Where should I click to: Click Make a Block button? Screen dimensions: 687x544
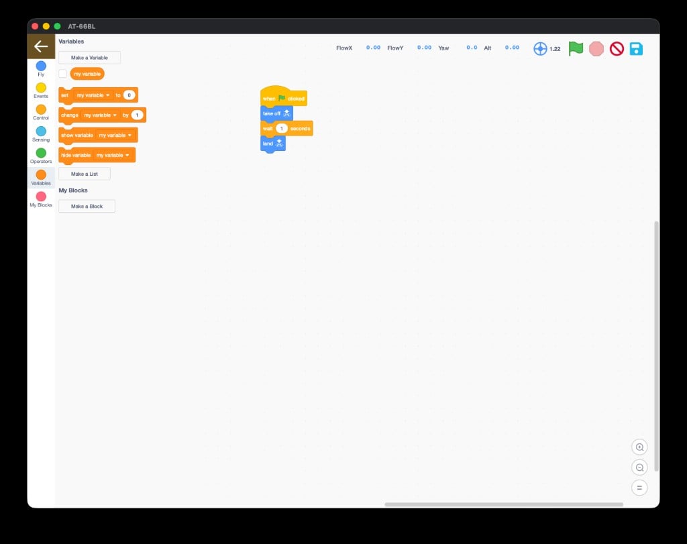click(87, 207)
